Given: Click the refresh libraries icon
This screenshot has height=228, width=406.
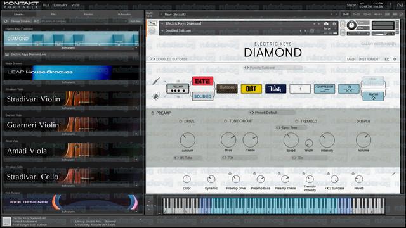Looking at the screenshot, I should tap(6, 21).
